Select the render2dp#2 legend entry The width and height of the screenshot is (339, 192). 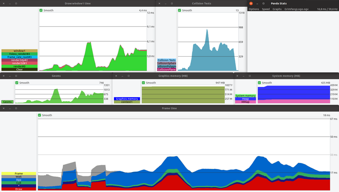coord(20,60)
